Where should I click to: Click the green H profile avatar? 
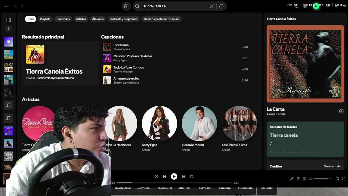(316, 6)
